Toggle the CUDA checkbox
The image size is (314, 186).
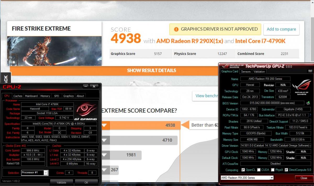(x=259, y=170)
